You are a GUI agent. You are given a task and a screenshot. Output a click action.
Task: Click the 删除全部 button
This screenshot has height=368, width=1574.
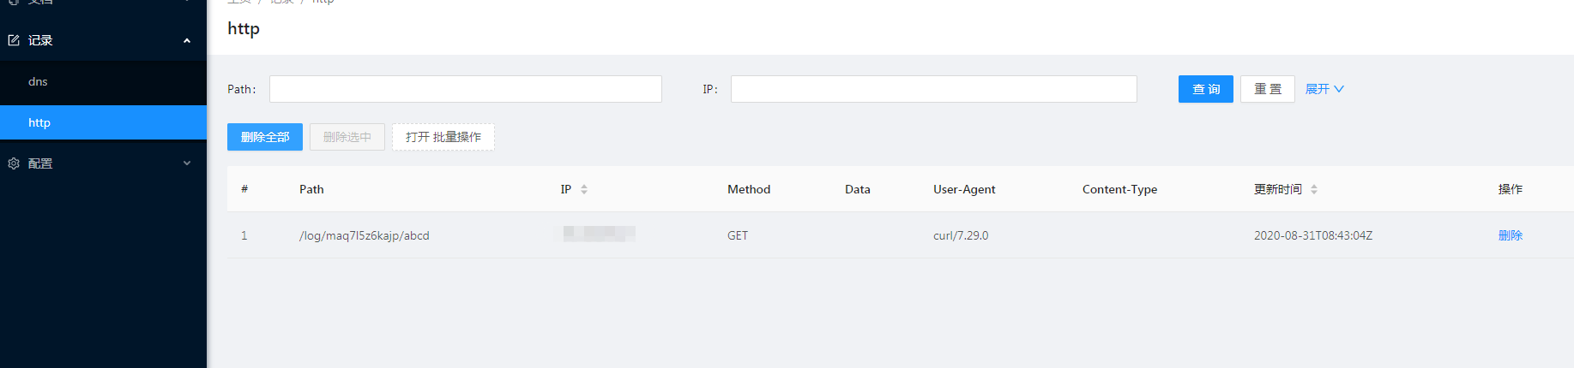click(x=265, y=137)
